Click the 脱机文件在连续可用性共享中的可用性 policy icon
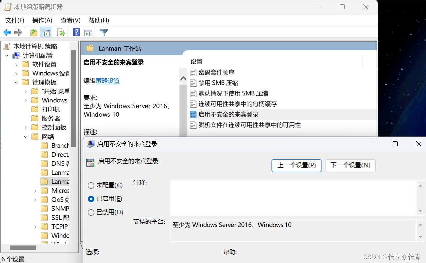This screenshot has width=426, height=263. pos(193,125)
